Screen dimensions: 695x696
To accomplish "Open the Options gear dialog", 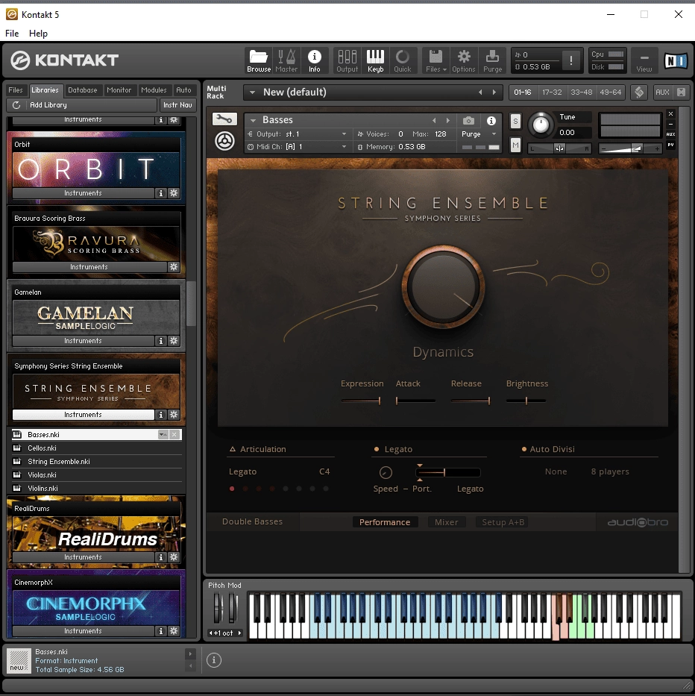I will point(463,60).
